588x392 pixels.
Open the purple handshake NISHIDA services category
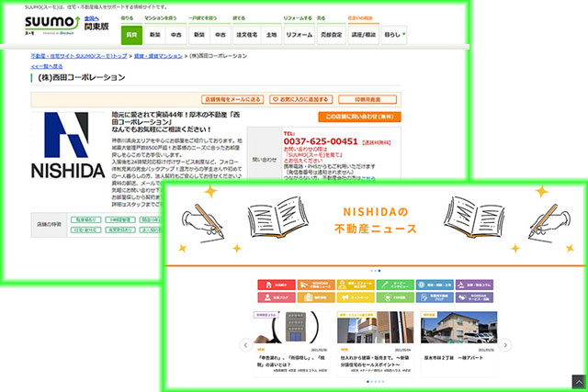474,297
